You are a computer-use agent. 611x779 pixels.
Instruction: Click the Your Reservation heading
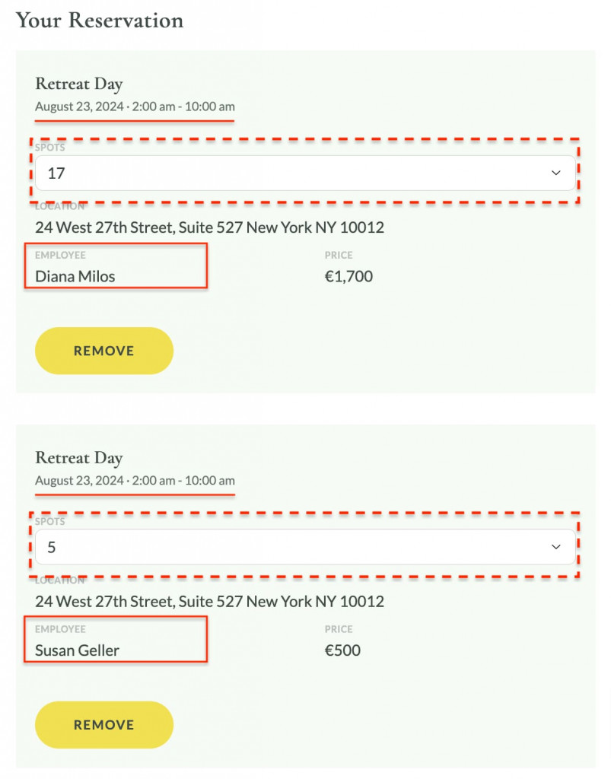coord(100,21)
